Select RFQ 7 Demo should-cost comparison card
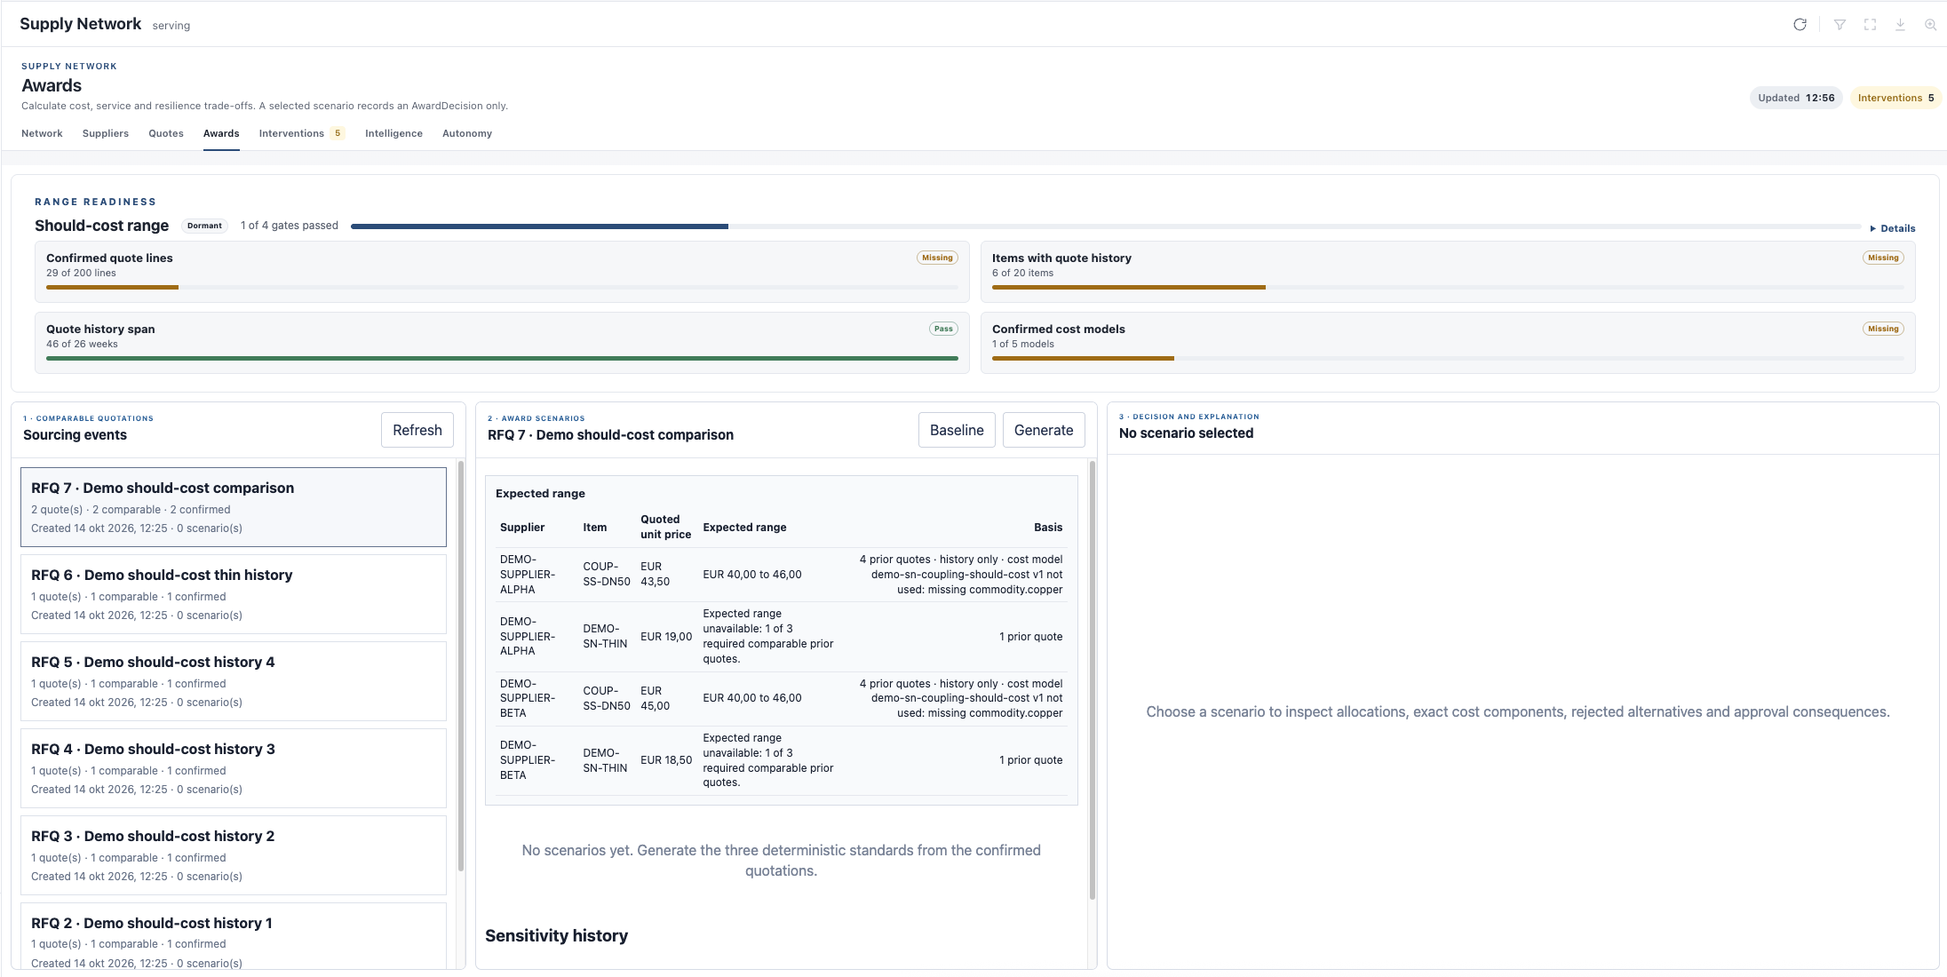Viewport: 1947px width, 977px height. [x=234, y=507]
